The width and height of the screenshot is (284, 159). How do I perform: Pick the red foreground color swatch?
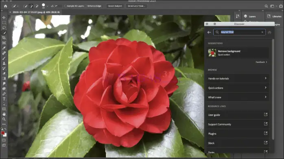point(2,133)
